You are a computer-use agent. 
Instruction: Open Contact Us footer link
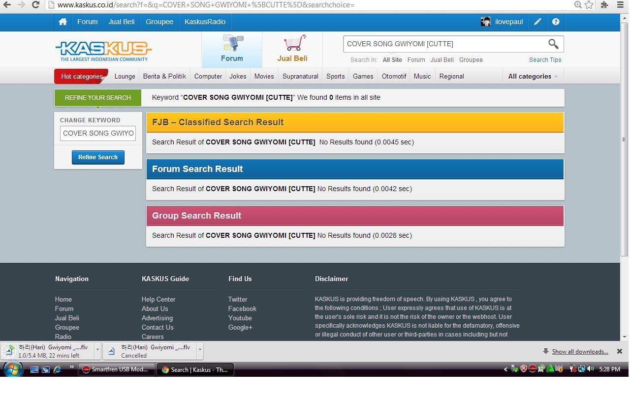click(x=157, y=327)
